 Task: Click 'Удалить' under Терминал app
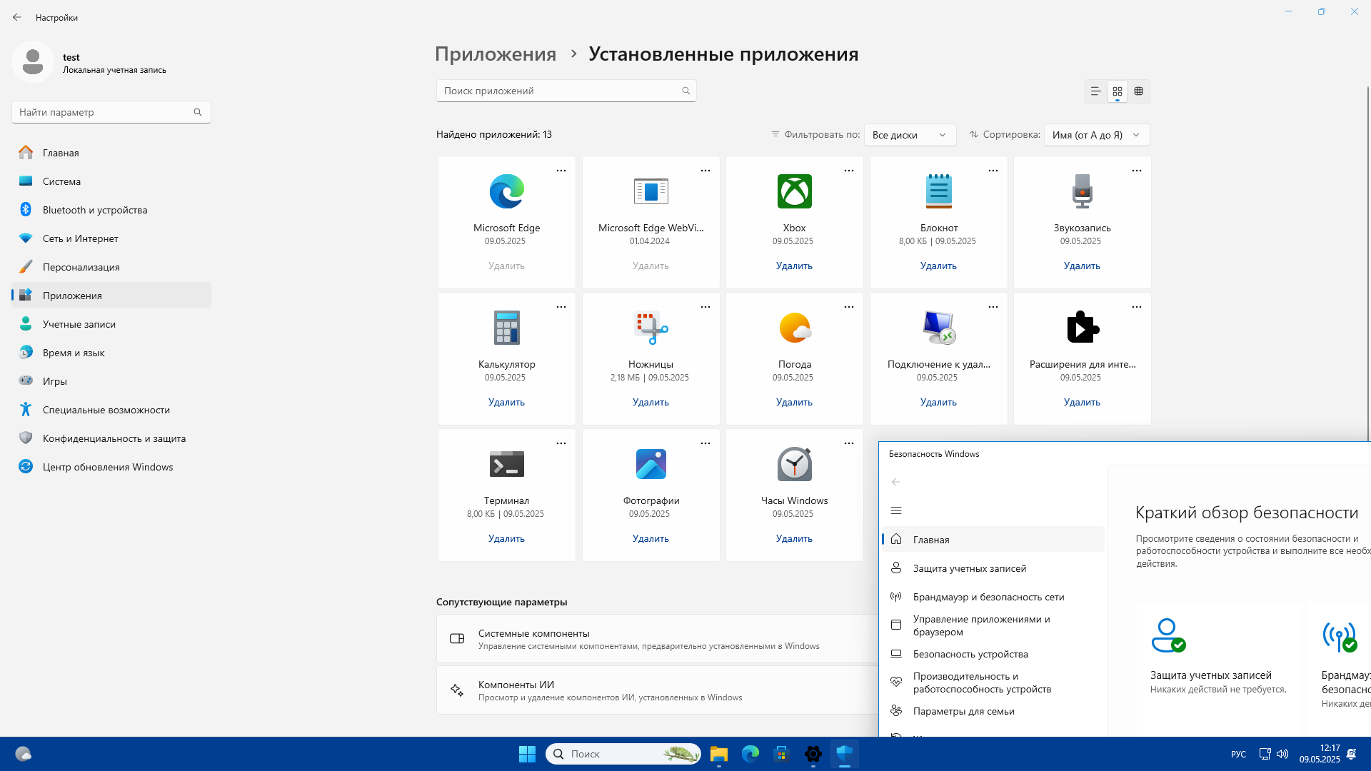tap(506, 538)
